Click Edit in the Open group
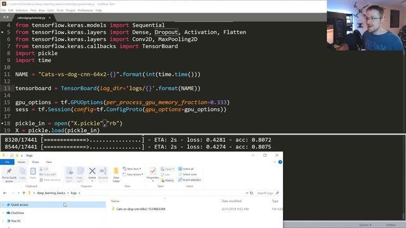This screenshot has height=228, width=406. click(x=165, y=175)
